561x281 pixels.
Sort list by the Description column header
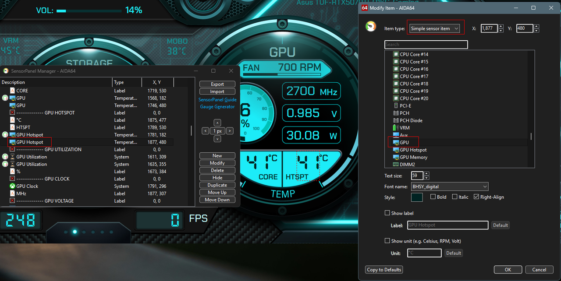coord(56,82)
